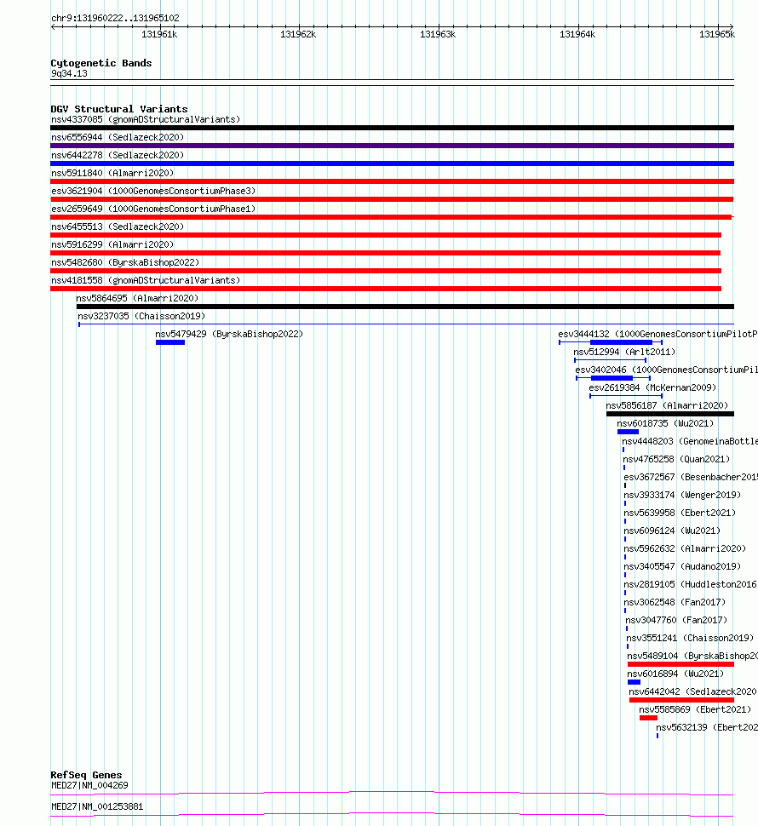Click nsv5479429 (ByrskaBishop2022) label
Screen dimensions: 758x826
pos(229,335)
